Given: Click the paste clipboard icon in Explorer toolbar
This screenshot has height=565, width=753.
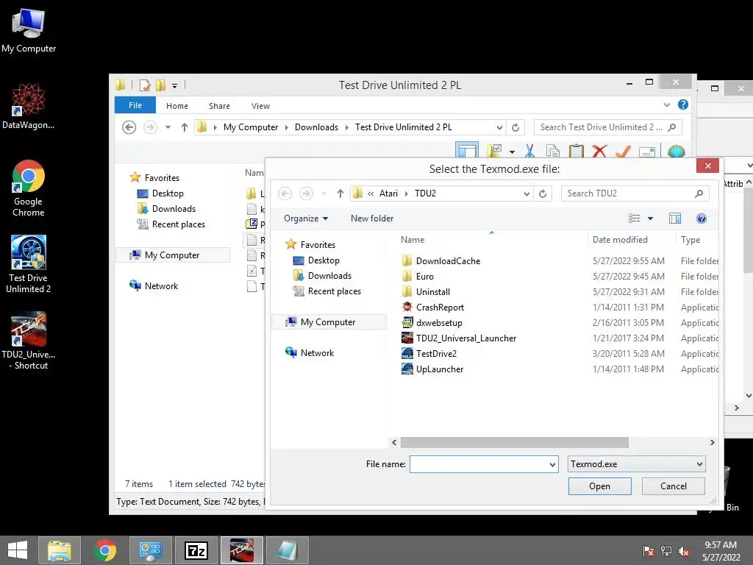Looking at the screenshot, I should (576, 151).
